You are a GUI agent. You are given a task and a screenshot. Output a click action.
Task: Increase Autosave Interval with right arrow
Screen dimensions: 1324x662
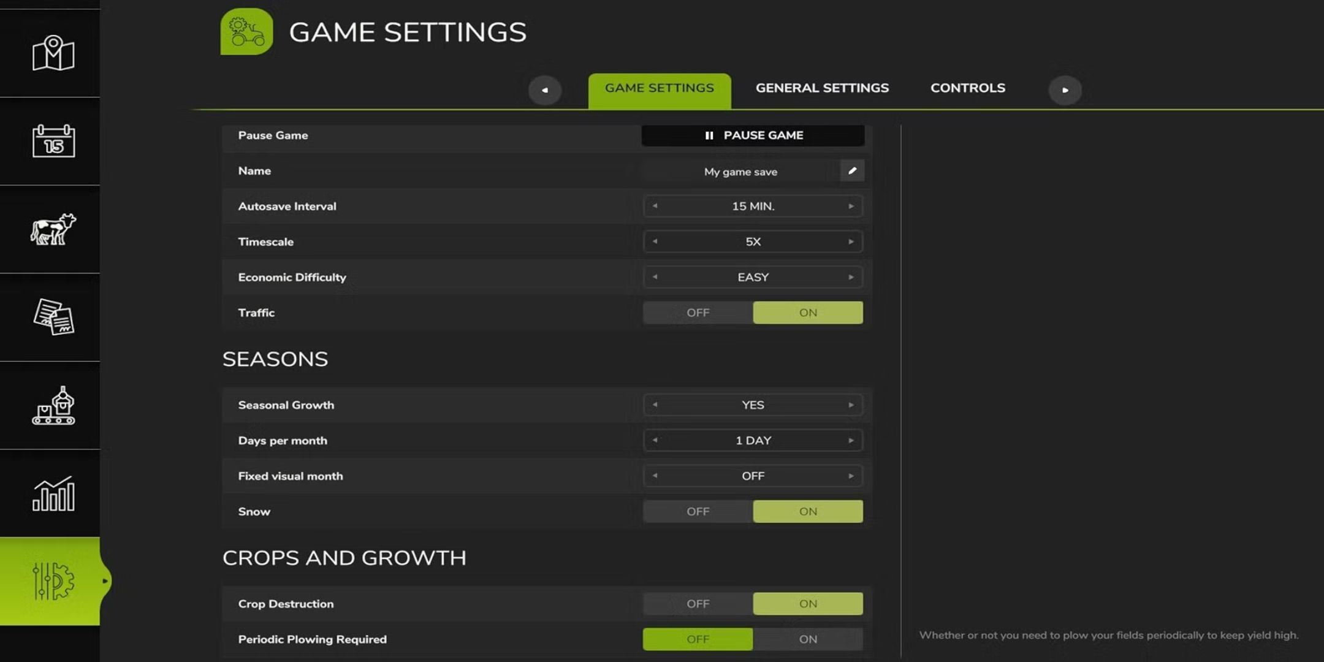point(851,206)
